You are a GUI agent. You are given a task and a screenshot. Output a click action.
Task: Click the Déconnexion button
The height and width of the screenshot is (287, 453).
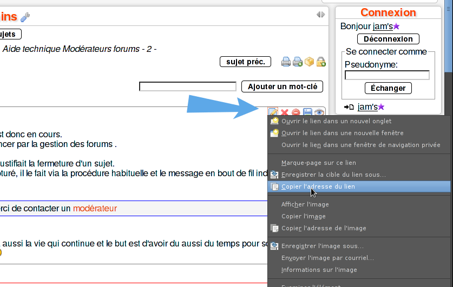(388, 39)
